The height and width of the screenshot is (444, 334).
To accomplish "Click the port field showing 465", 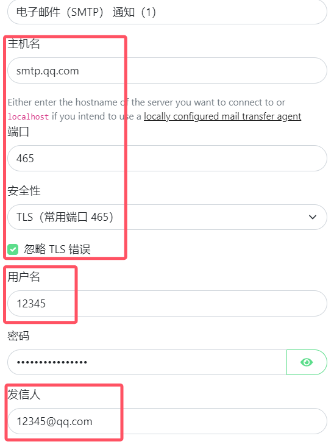I will (167, 159).
